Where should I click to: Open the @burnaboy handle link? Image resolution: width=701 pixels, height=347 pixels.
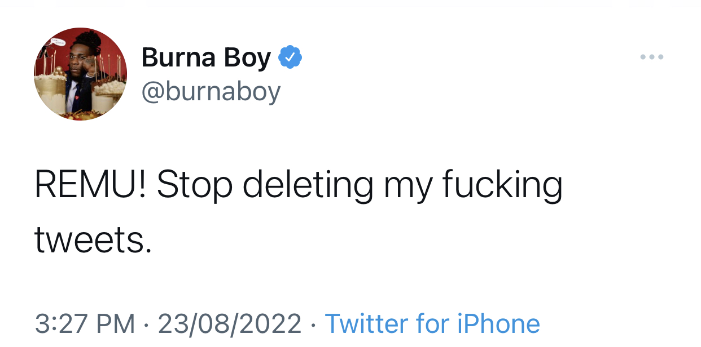click(x=211, y=91)
